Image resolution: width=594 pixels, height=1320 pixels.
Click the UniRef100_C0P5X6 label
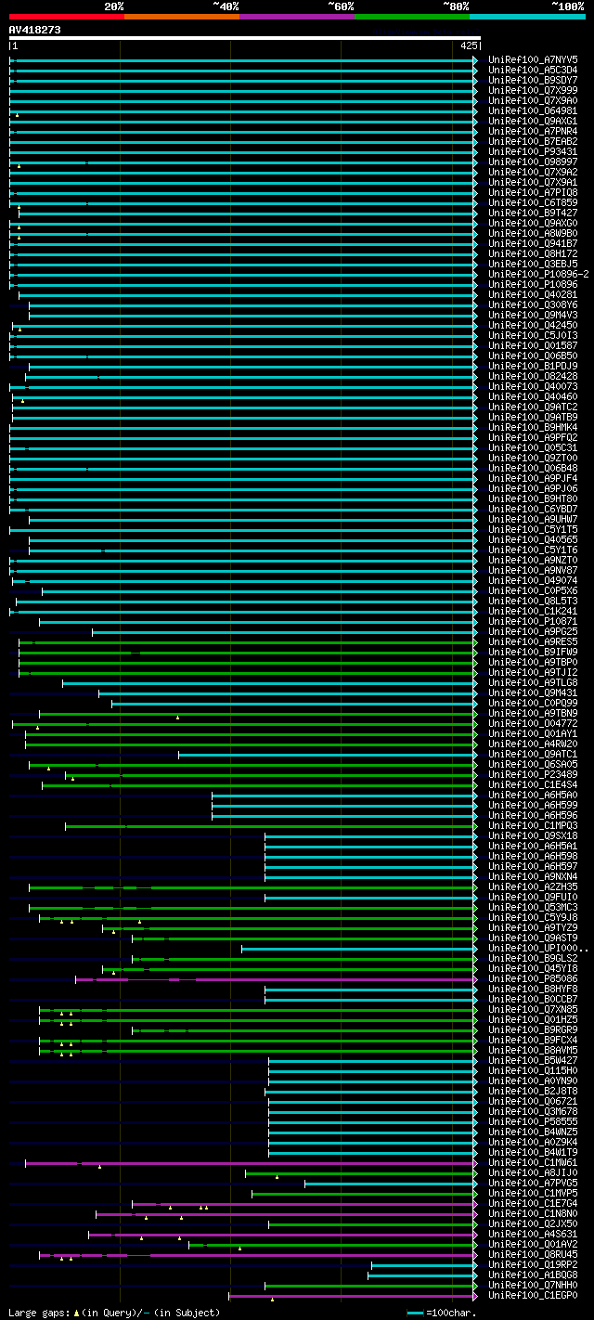pos(533,590)
